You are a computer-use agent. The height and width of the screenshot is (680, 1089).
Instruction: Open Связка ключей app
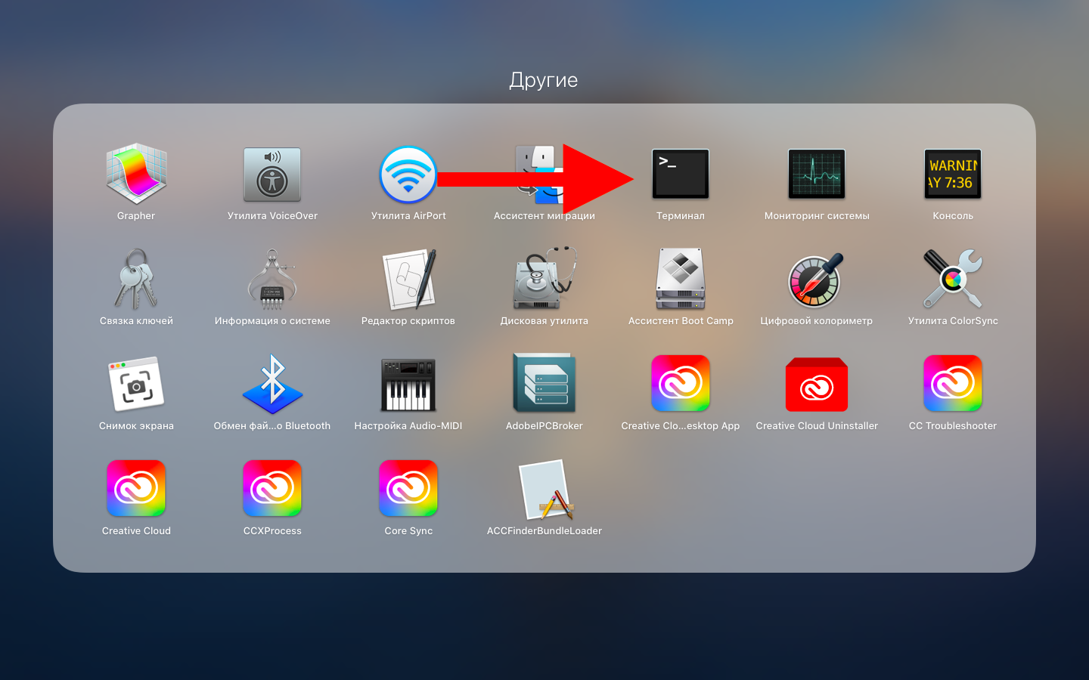136,279
